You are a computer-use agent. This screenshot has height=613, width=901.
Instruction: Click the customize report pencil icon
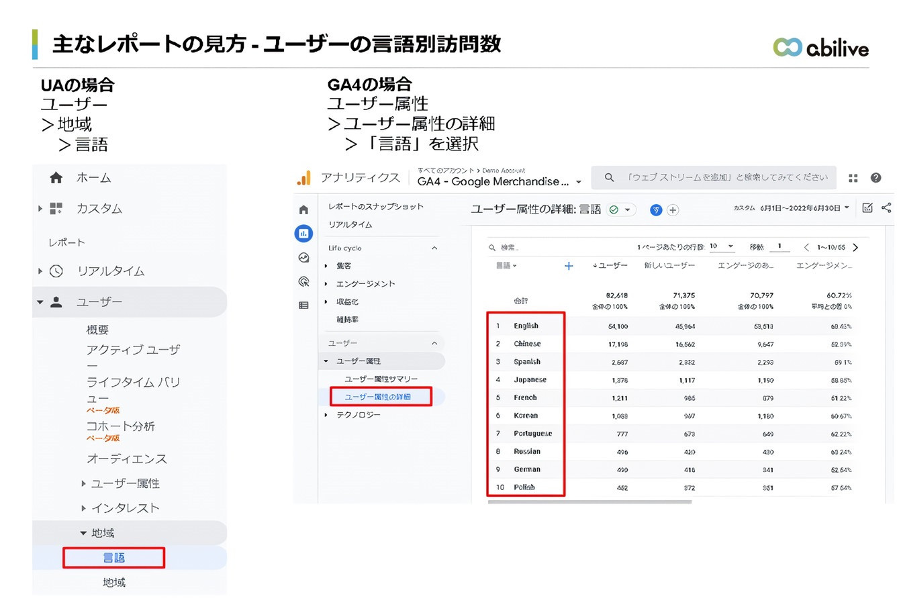(867, 208)
